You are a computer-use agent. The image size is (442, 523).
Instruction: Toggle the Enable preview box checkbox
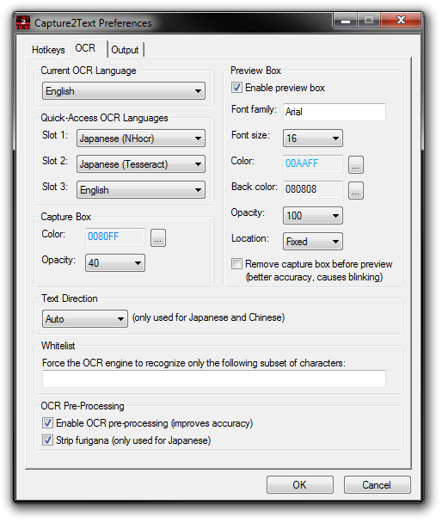236,88
